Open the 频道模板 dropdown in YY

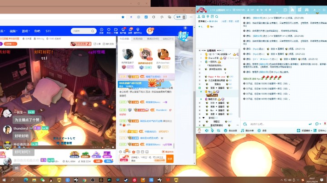tap(304, 130)
